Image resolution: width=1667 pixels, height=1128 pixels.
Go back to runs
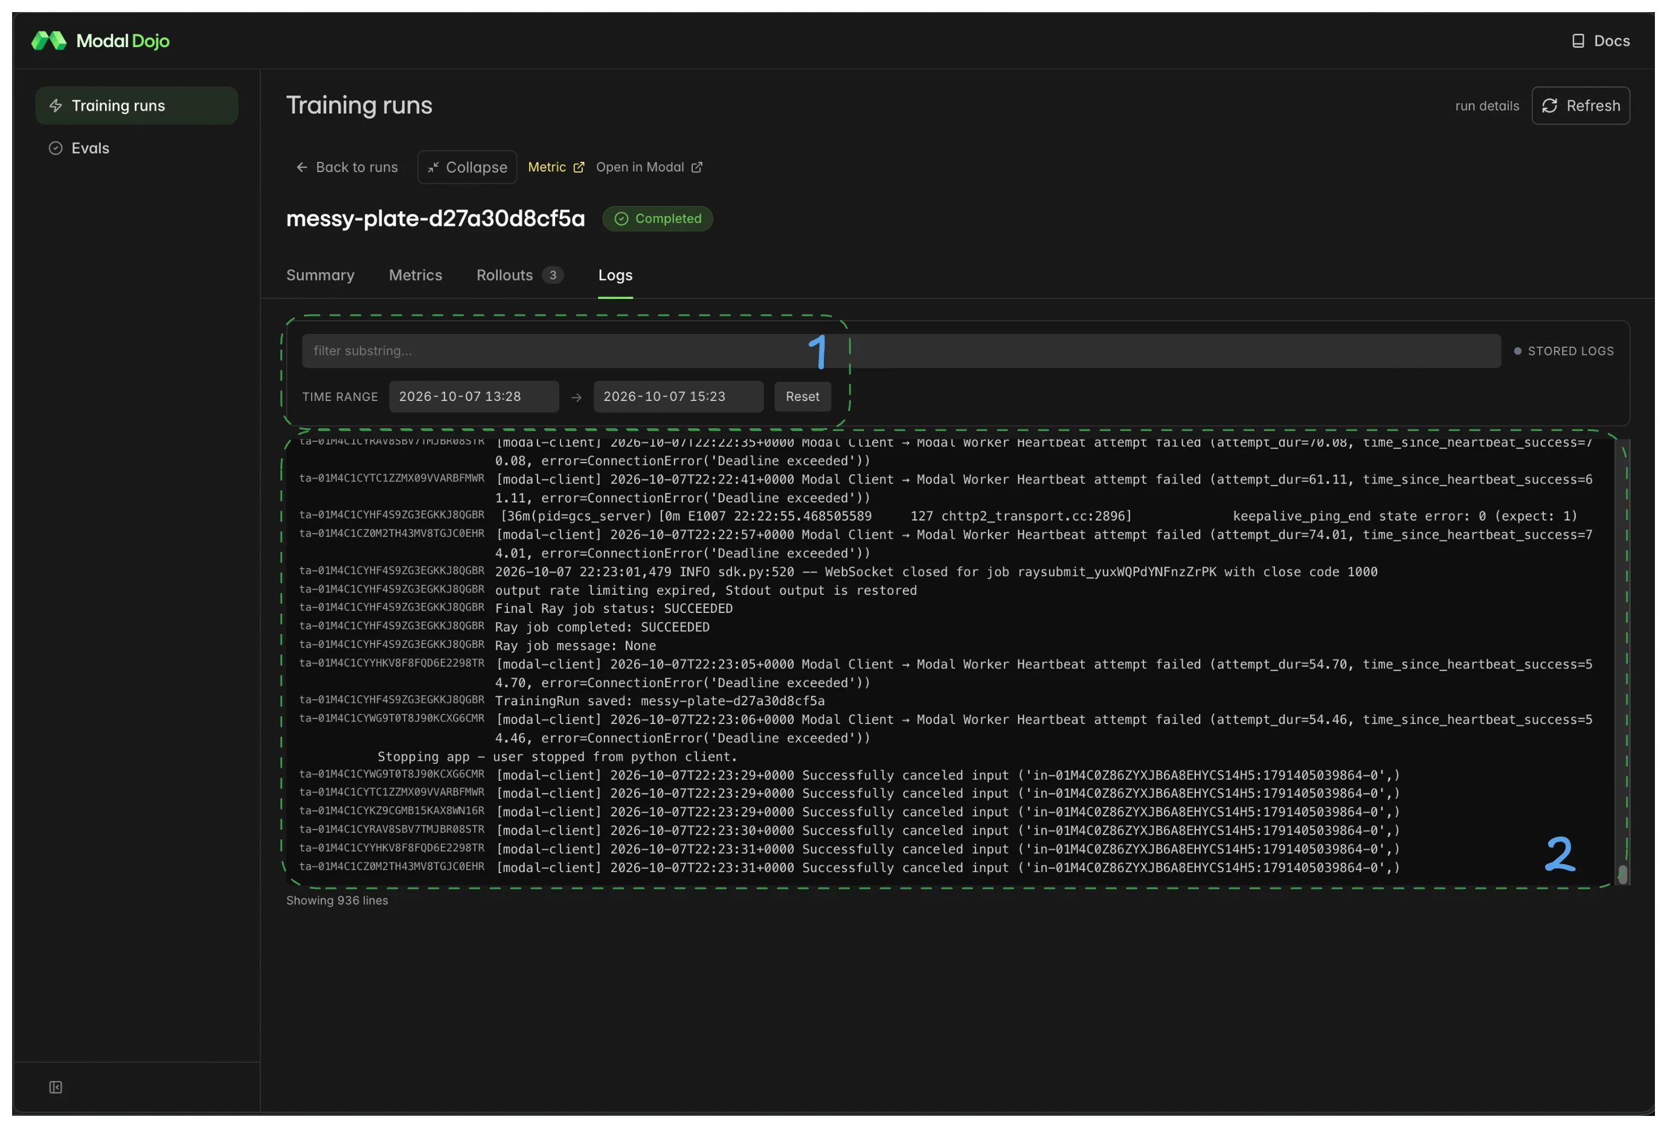347,167
